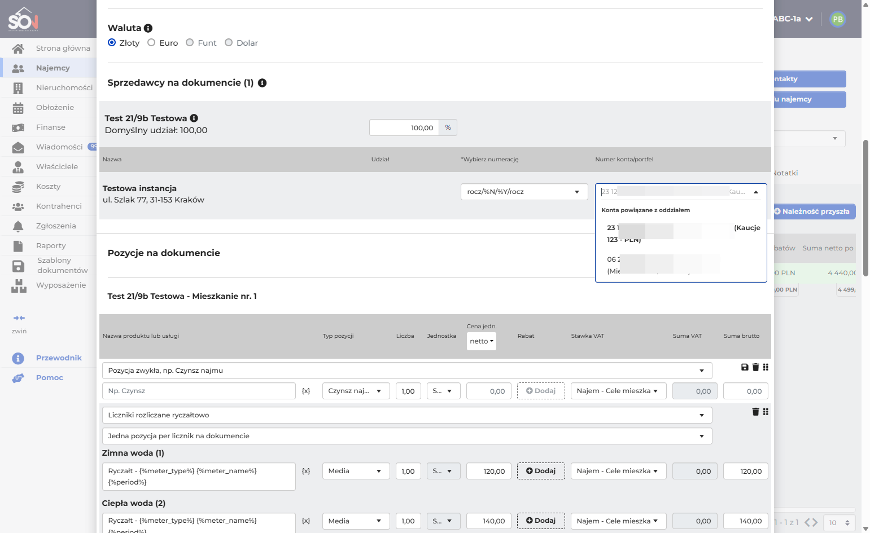Click the Np. Czynsz product name field
The image size is (870, 533).
[x=199, y=391]
